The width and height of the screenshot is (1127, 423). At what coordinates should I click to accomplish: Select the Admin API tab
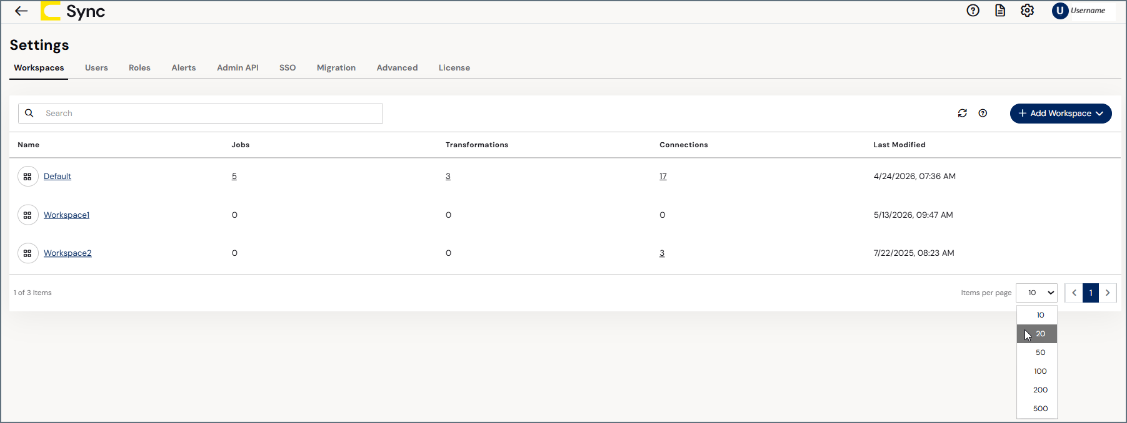(x=238, y=67)
